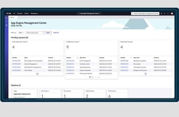Select the Home tab
This screenshot has width=179, height=117.
pyautogui.click(x=12, y=17)
